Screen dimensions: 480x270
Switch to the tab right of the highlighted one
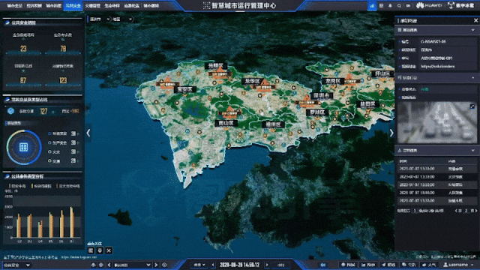(93, 6)
